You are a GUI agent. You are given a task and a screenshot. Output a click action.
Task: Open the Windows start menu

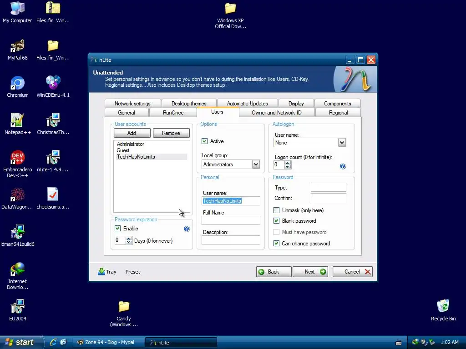[21, 342]
